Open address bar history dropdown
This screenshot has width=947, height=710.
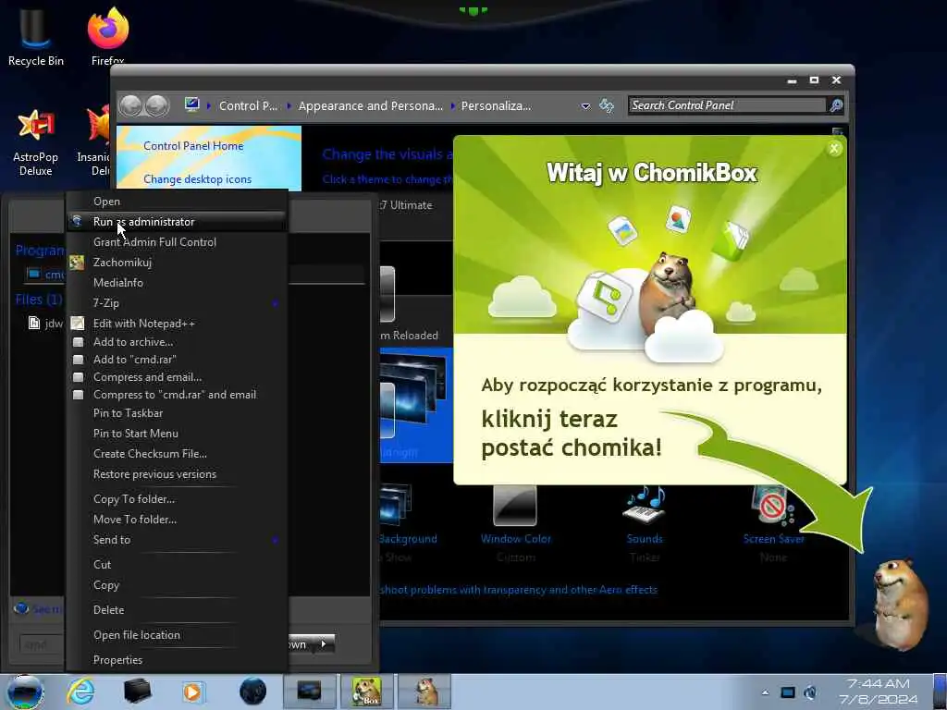tap(585, 106)
